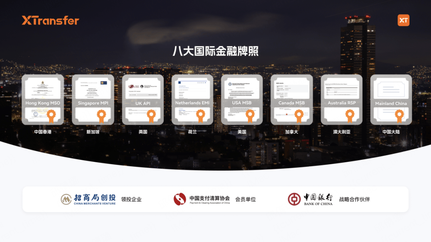This screenshot has width=431, height=242.
Task: Click the Payment & Clearing Association red logo
Action: click(x=180, y=199)
